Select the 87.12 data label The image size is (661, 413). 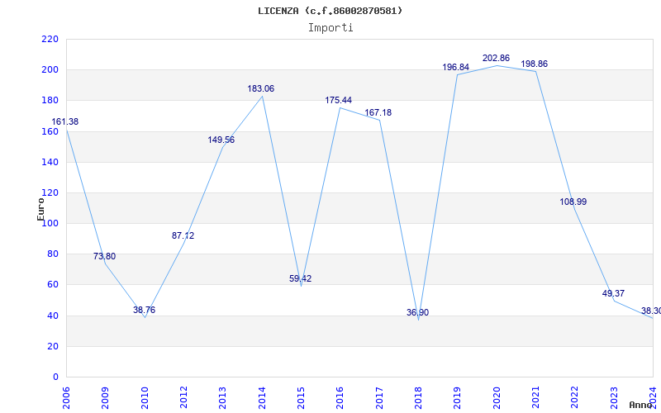tap(183, 235)
